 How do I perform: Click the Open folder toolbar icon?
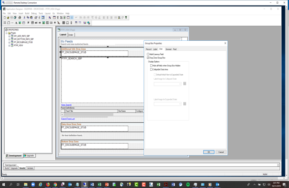click(x=8, y=18)
